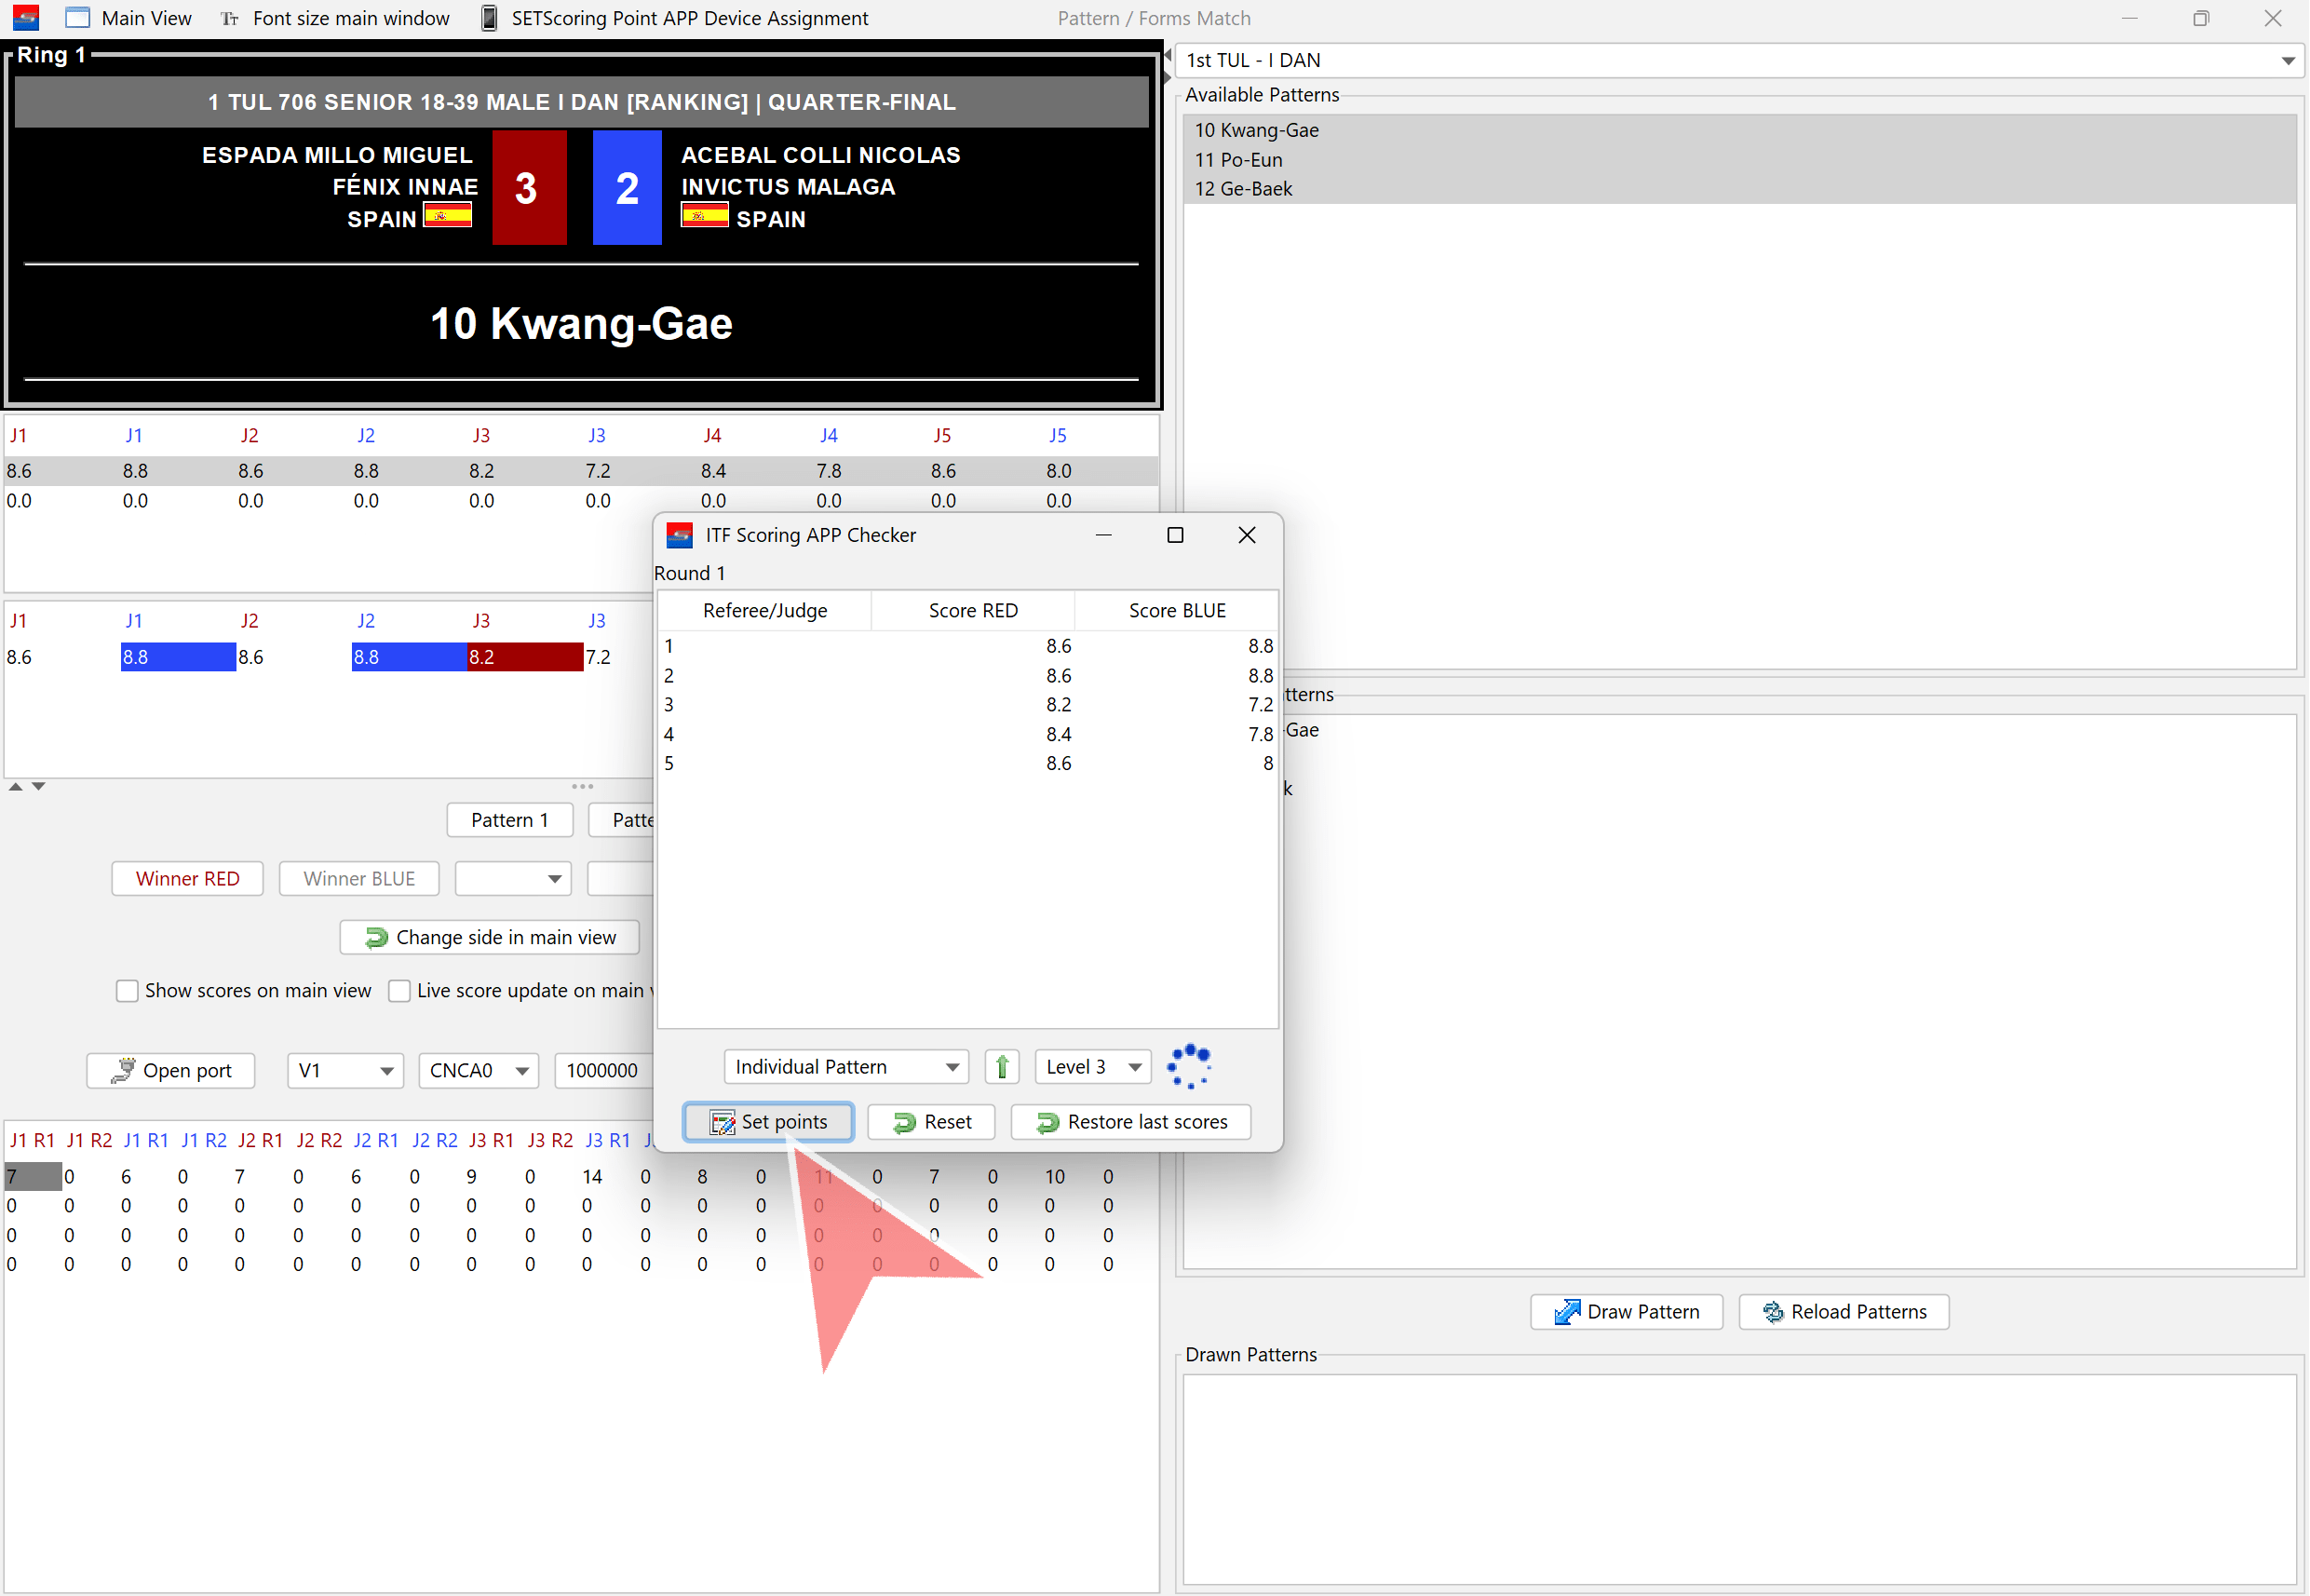
Task: Click Reset in the Scoring Checker
Action: tap(931, 1122)
